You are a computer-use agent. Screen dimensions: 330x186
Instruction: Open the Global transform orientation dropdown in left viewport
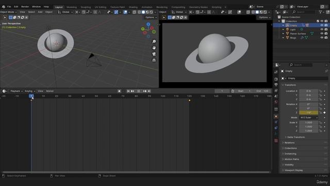coord(65,12)
